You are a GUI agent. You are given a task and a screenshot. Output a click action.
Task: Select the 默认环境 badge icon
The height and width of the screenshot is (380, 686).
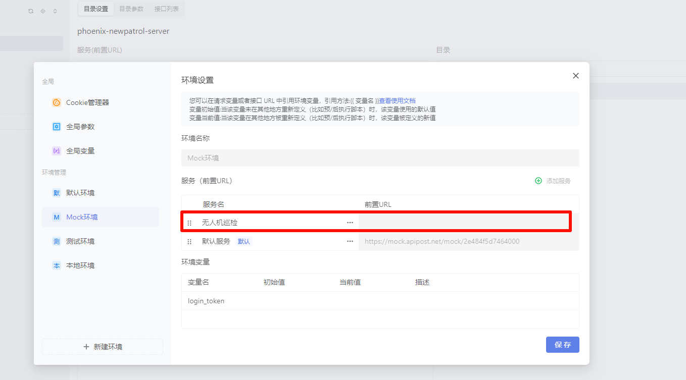tap(57, 193)
